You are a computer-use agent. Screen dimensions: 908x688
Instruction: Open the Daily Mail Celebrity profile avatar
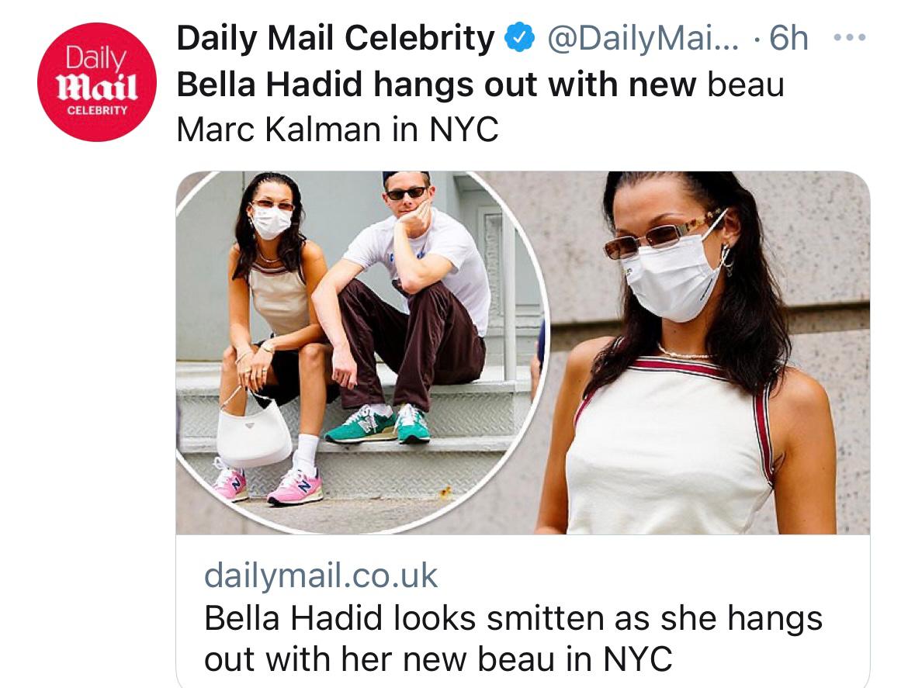click(x=97, y=82)
